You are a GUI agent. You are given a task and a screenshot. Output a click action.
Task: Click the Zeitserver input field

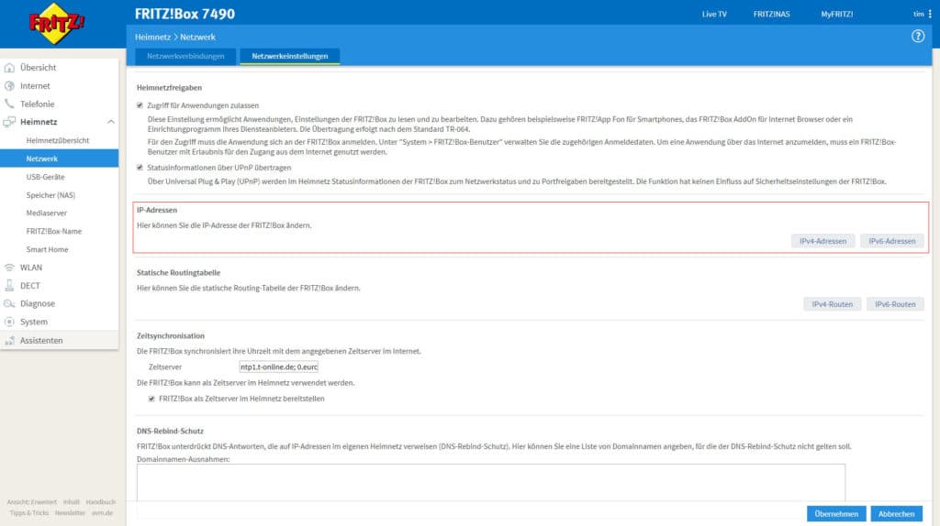[x=279, y=367]
